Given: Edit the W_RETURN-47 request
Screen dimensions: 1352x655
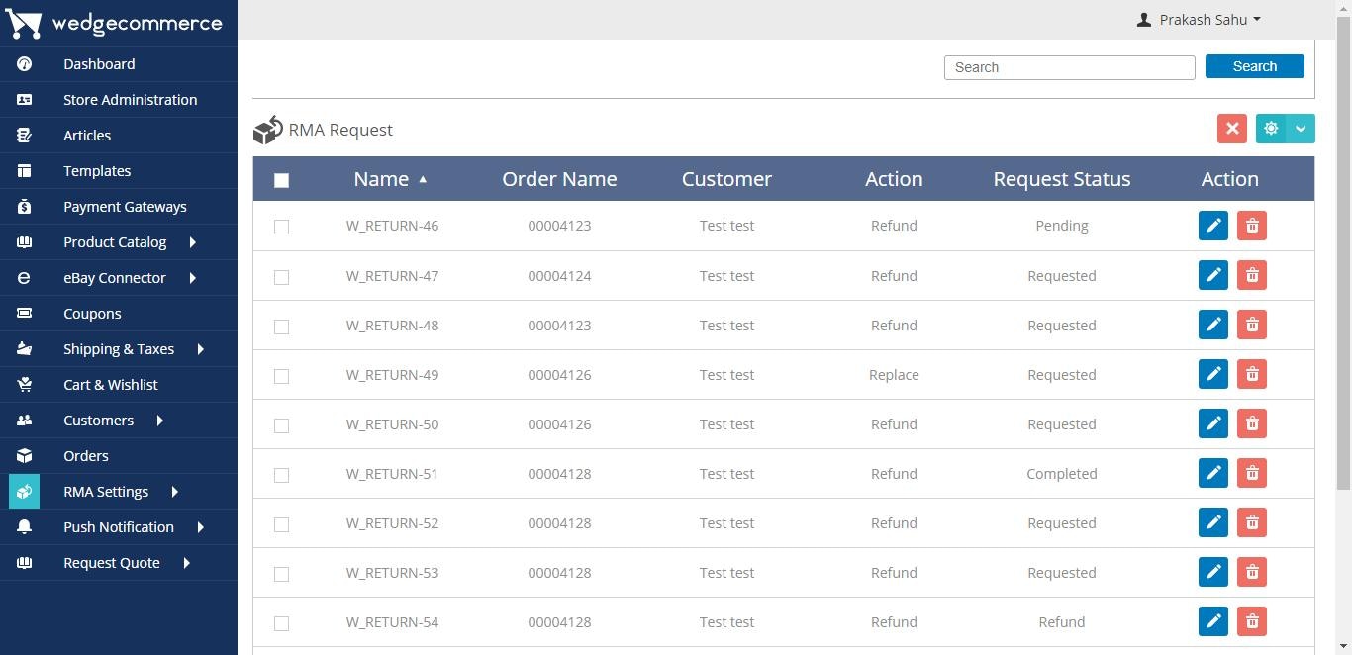Looking at the screenshot, I should pos(1213,275).
